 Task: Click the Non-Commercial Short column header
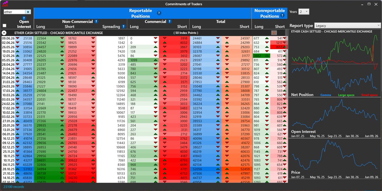[x=69, y=27]
